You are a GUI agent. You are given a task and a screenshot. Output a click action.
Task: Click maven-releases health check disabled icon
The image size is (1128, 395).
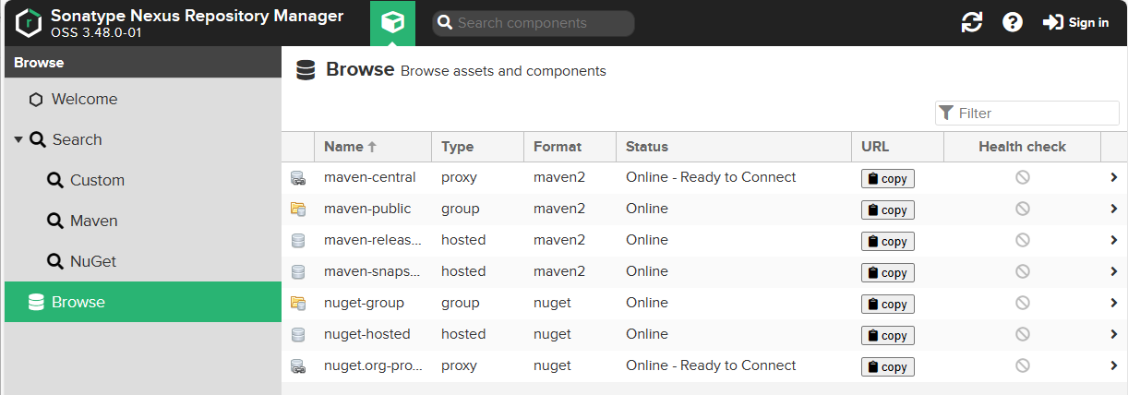(x=1022, y=240)
